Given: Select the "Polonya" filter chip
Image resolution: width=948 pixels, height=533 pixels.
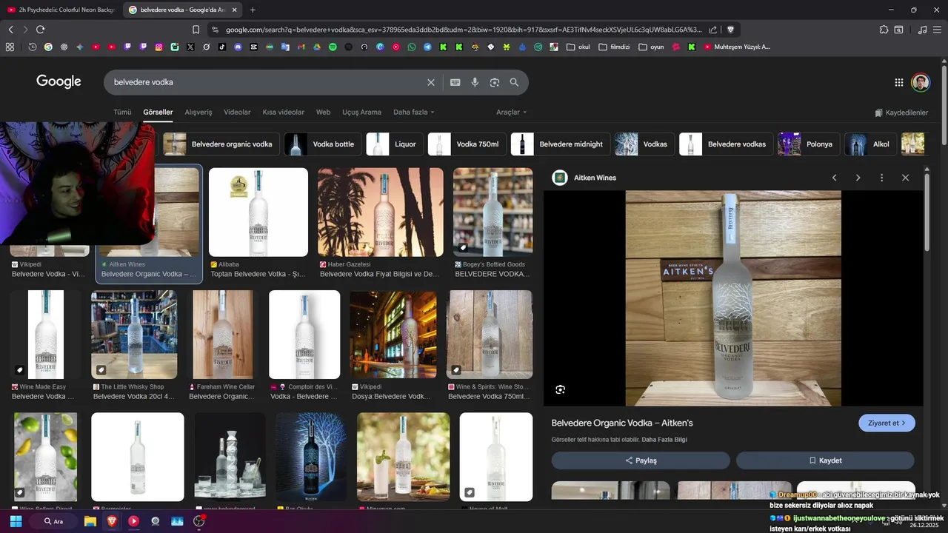Looking at the screenshot, I should tap(808, 144).
